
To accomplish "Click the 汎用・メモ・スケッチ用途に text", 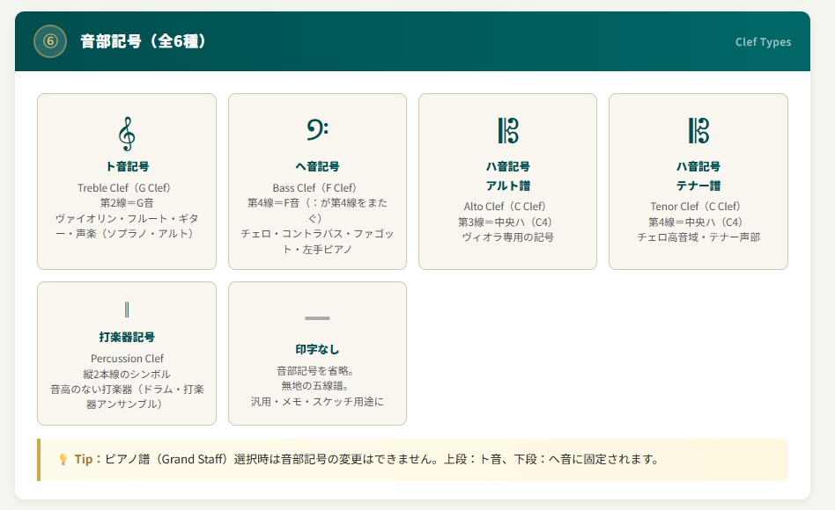I will pos(317,401).
